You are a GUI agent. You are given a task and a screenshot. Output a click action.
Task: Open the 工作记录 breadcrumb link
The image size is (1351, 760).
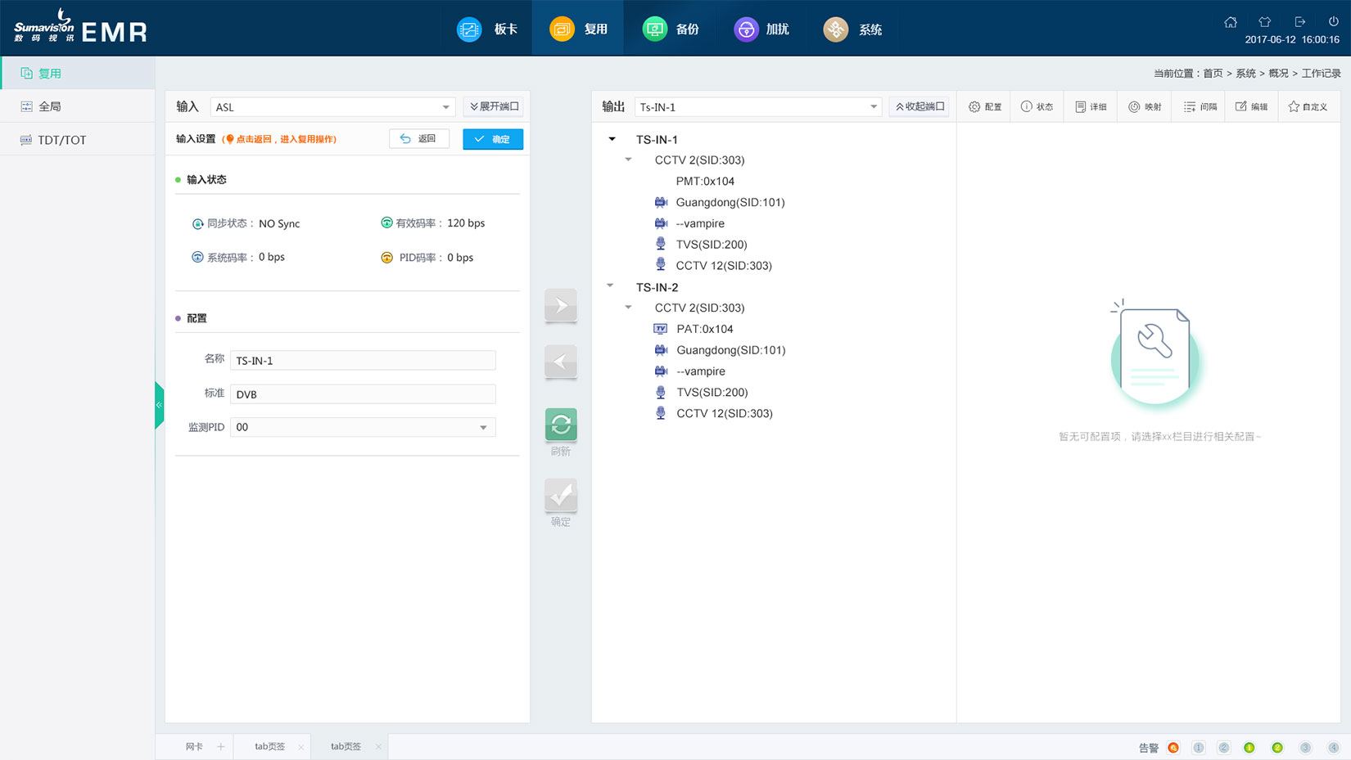click(1321, 73)
